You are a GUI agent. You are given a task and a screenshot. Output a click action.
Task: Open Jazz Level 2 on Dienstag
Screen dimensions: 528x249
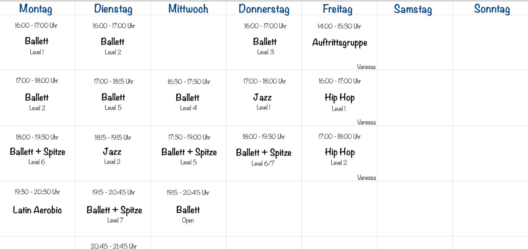(x=112, y=152)
